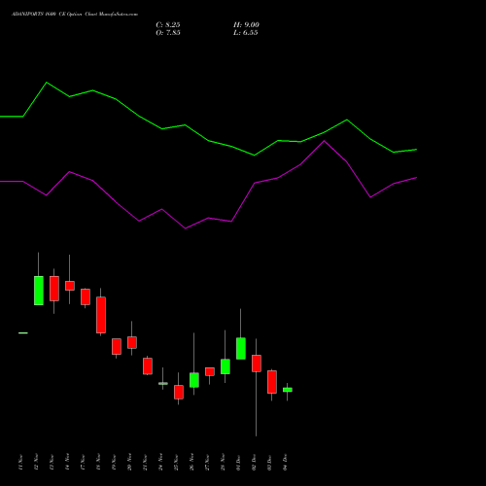Click the red candle above 18 Nov
The width and height of the screenshot is (486, 486).
(x=101, y=315)
